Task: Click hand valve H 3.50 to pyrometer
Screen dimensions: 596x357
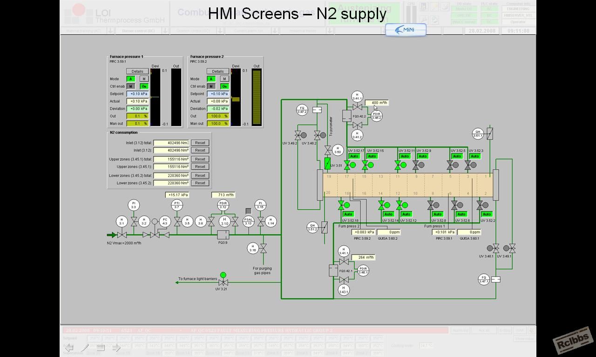Action: click(338, 150)
